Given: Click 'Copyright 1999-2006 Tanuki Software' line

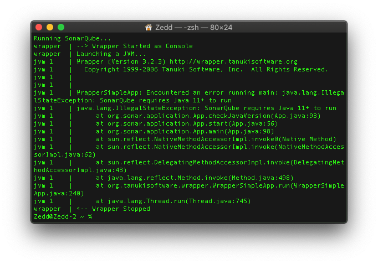Looking at the screenshot, I should coord(206,69).
